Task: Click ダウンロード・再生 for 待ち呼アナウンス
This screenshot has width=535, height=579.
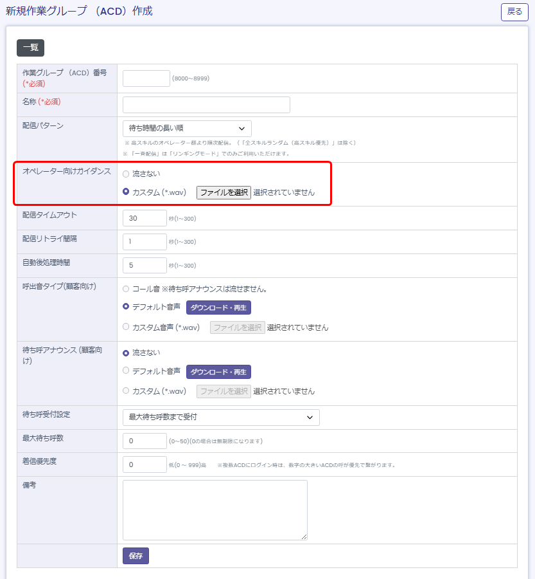Action: [218, 372]
